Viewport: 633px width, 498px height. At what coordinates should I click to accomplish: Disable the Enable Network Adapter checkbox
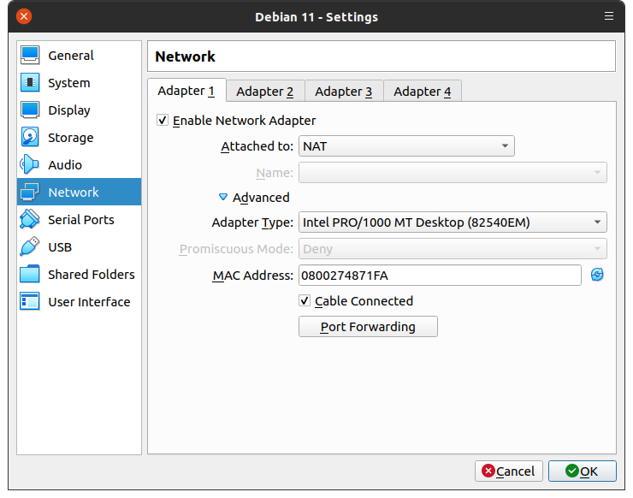tap(163, 121)
